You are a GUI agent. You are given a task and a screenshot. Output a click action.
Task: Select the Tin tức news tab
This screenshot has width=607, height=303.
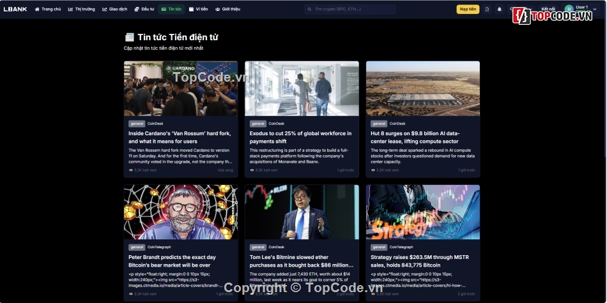(171, 9)
